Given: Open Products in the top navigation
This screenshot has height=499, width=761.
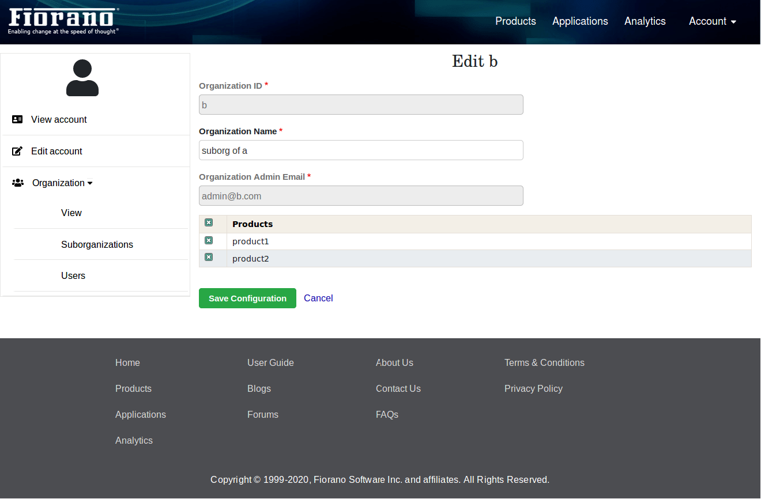Looking at the screenshot, I should tap(515, 21).
